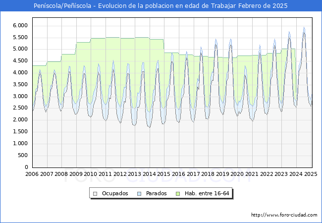Click the 2023 x-axis year label
This screenshot has width=322, height=223.
281,174
